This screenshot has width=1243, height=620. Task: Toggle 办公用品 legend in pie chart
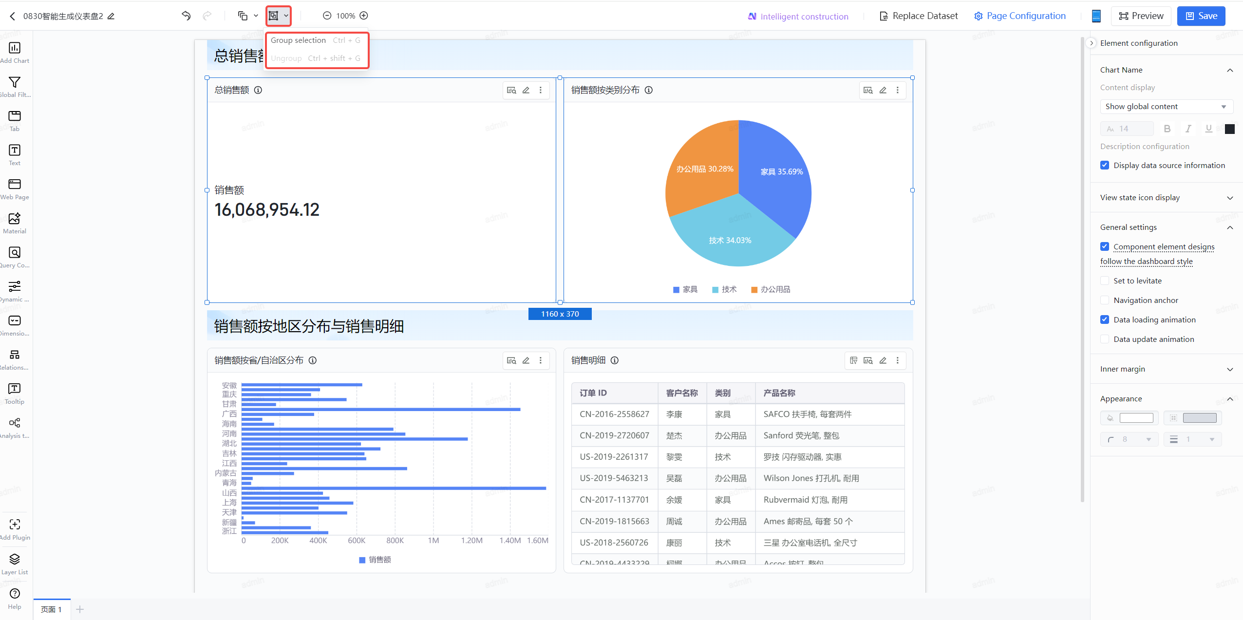tap(771, 289)
